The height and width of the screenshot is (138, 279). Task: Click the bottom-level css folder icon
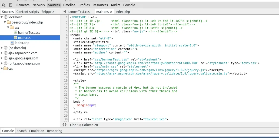(6, 69)
